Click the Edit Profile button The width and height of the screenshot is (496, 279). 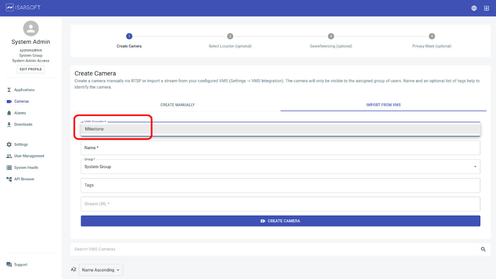(x=31, y=69)
